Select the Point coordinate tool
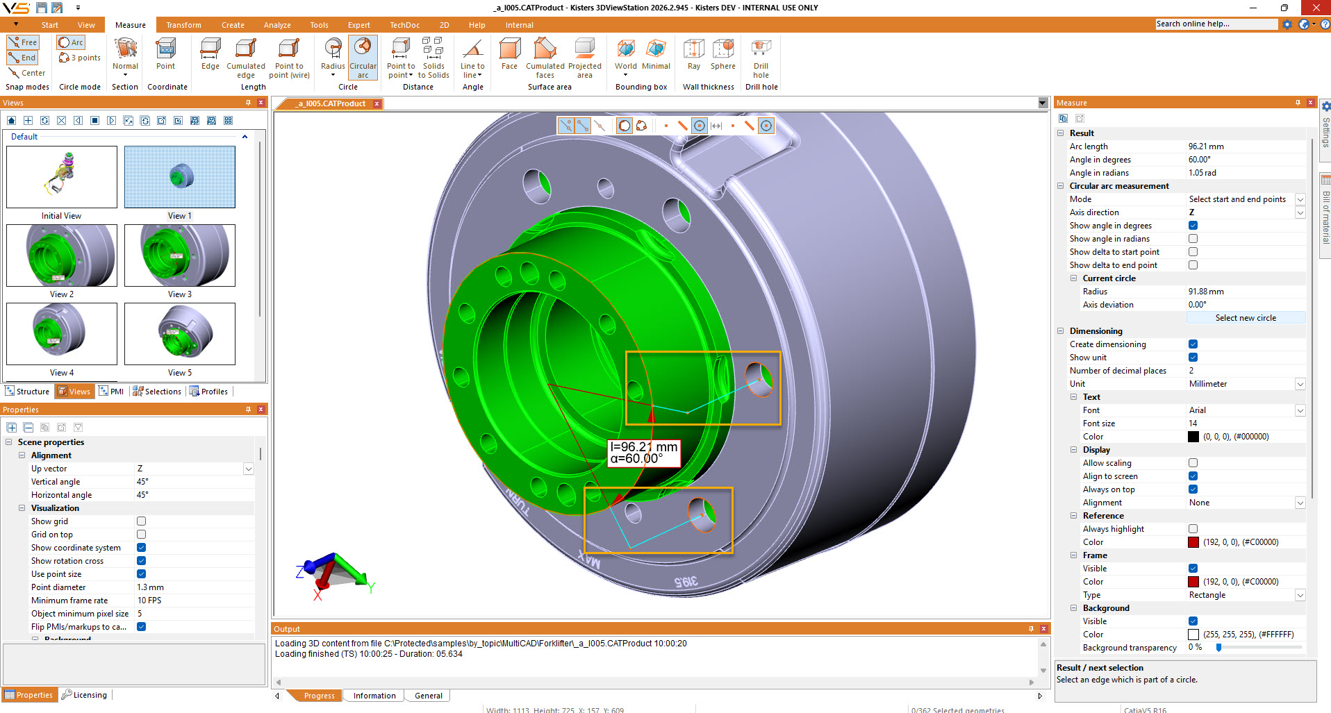Screen dimensions: 1331x713 point(166,54)
